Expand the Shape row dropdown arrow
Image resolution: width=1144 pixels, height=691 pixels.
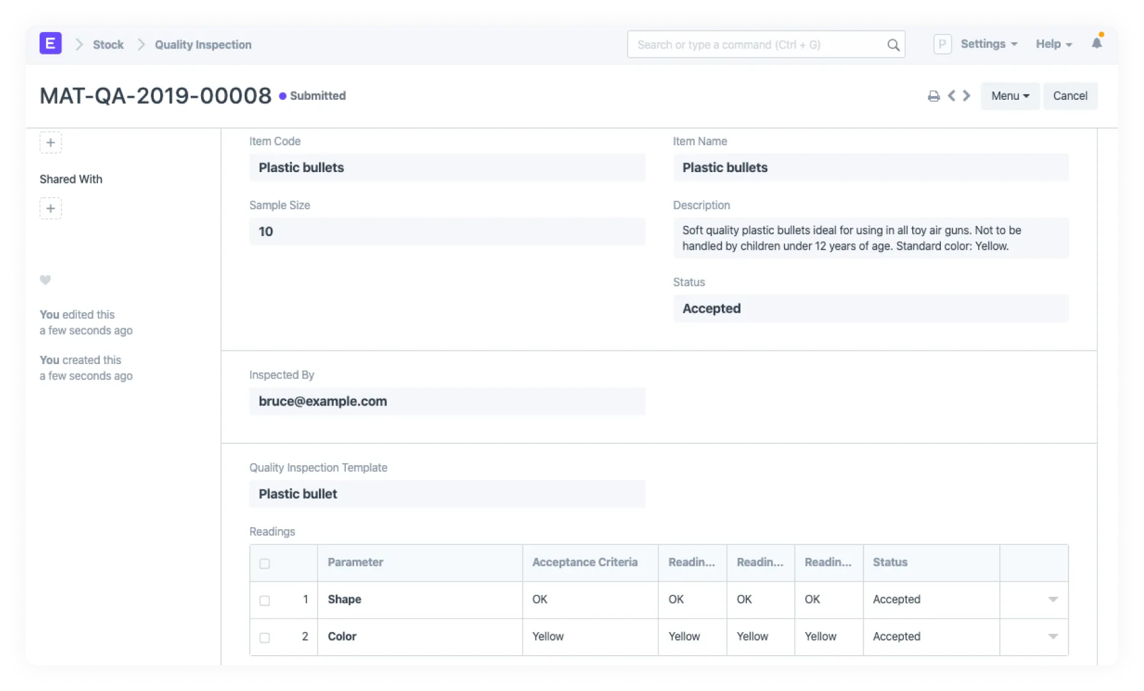coord(1052,600)
